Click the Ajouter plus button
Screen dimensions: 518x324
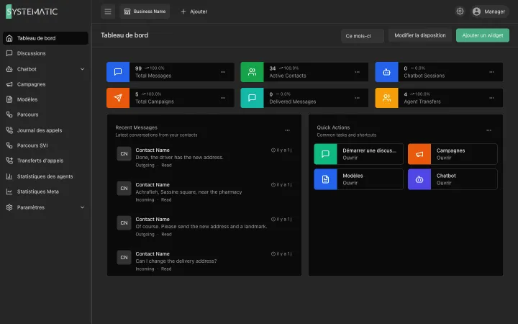[x=194, y=12]
